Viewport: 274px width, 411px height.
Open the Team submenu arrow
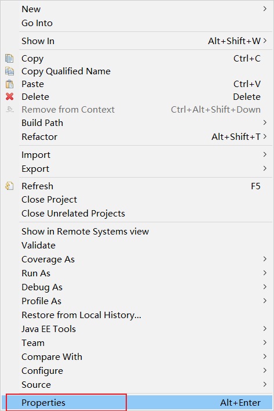pyautogui.click(x=265, y=342)
